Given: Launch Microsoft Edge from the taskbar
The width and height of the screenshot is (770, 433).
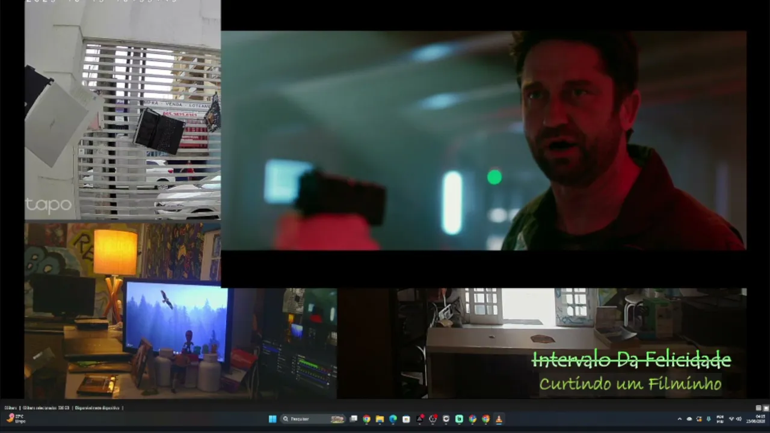Looking at the screenshot, I should coord(393,419).
